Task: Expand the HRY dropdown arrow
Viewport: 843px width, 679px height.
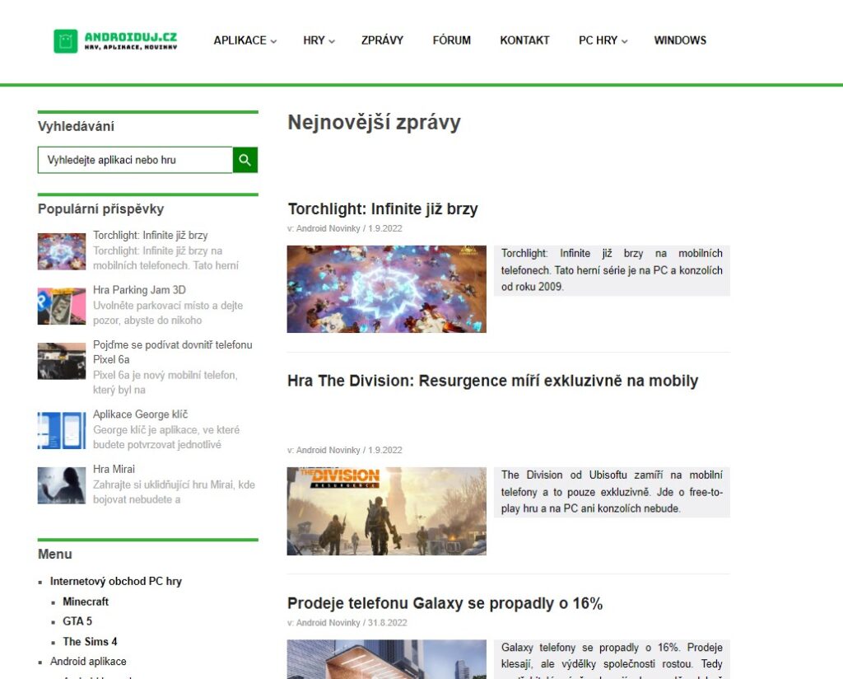Action: (332, 41)
